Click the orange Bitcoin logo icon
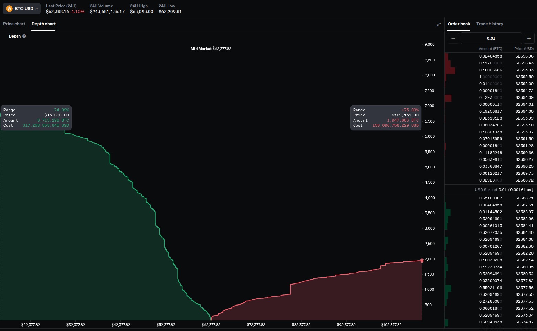 [x=9, y=9]
